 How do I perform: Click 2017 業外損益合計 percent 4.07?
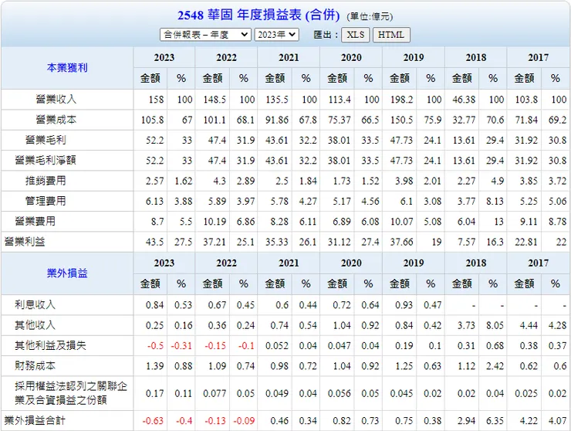click(558, 421)
